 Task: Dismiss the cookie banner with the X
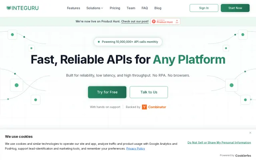tap(250, 133)
